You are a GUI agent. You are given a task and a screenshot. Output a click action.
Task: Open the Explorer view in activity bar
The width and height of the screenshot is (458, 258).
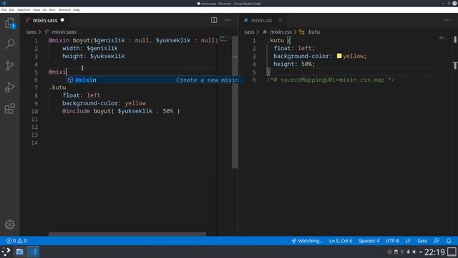click(10, 23)
